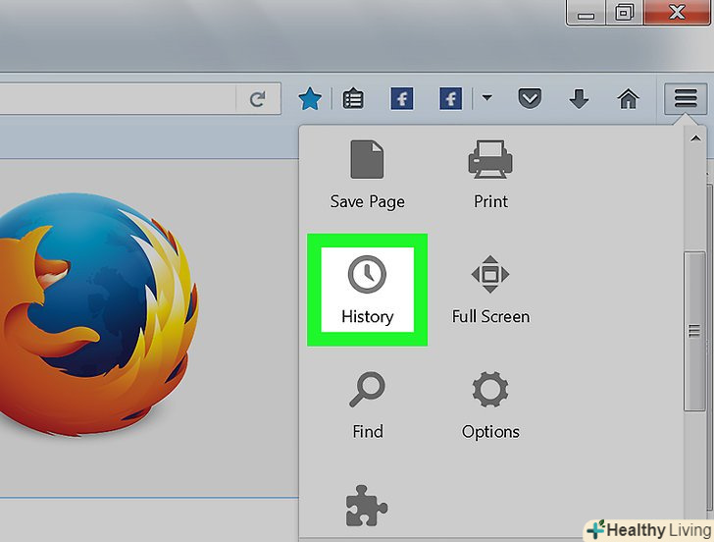The width and height of the screenshot is (714, 542).
Task: Enter Full Screen mode
Action: pyautogui.click(x=490, y=290)
